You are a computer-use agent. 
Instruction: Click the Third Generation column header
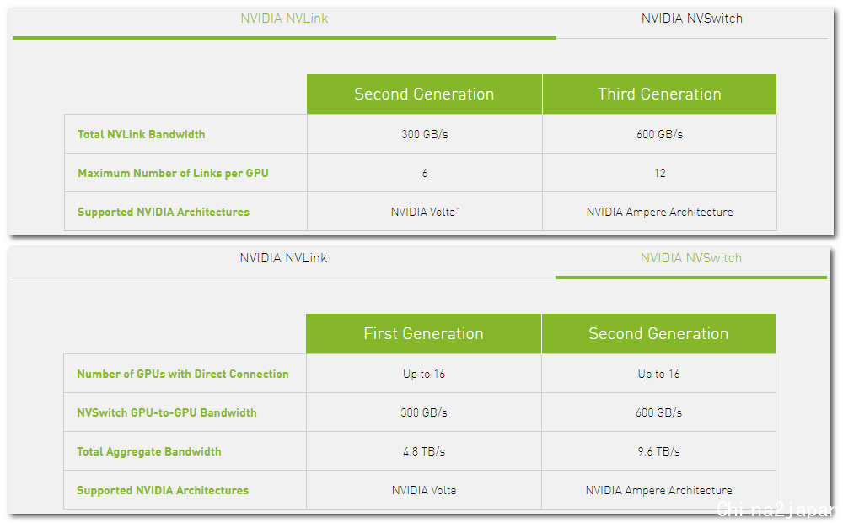point(659,94)
